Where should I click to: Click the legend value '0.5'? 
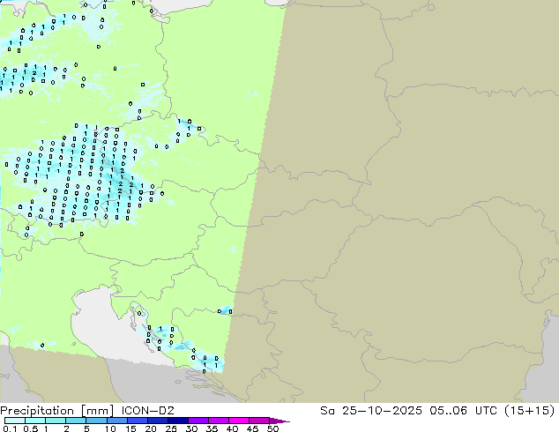[x=31, y=428]
